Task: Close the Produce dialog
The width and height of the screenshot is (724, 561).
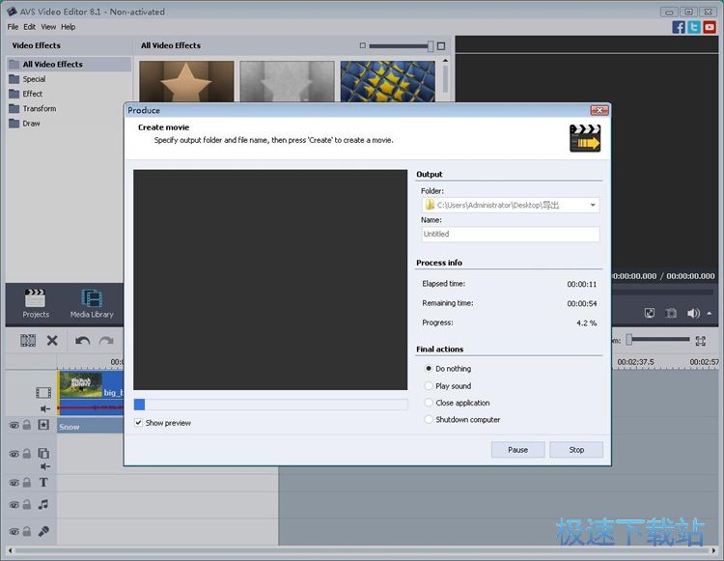Action: [x=599, y=110]
